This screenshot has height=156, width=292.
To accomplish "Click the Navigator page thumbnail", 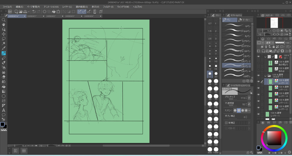I will point(274,23).
